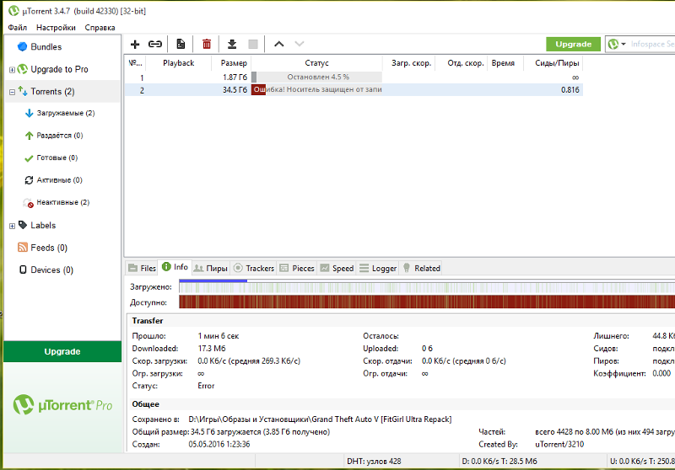Click the Остановлен 4.5 % progress bar
This screenshot has width=675, height=470.
tap(317, 77)
